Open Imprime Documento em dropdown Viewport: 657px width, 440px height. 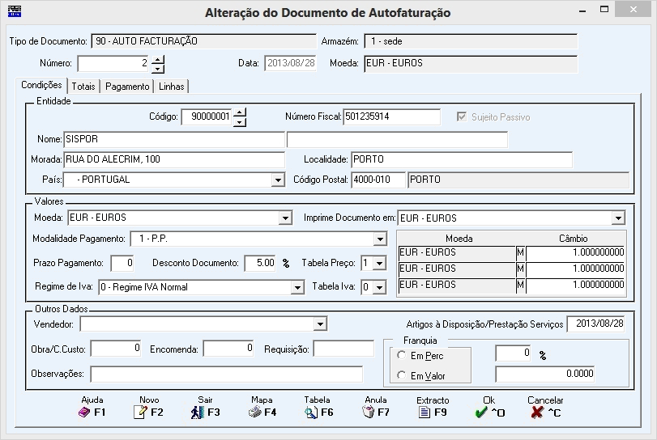[x=618, y=218]
